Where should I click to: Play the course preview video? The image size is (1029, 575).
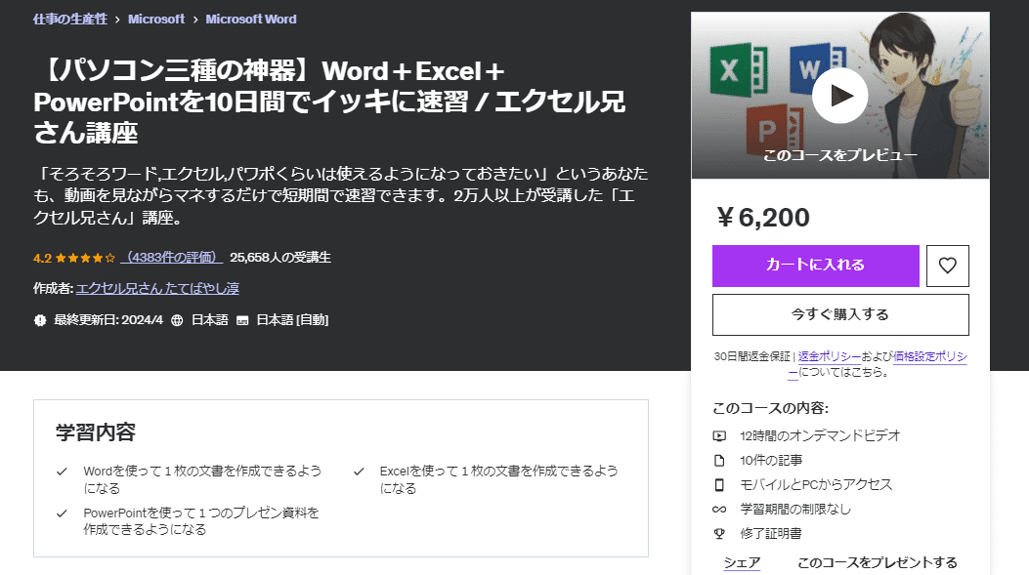pos(839,95)
